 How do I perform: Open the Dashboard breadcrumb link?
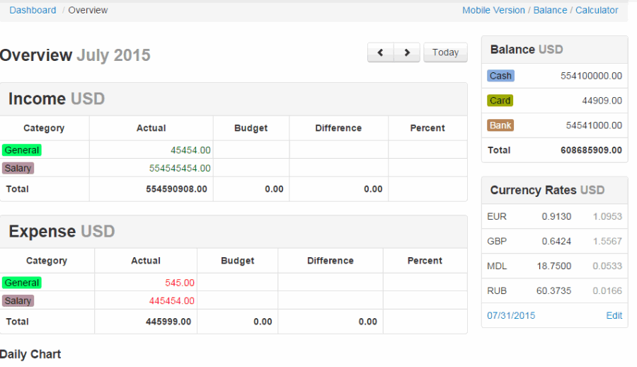click(33, 11)
